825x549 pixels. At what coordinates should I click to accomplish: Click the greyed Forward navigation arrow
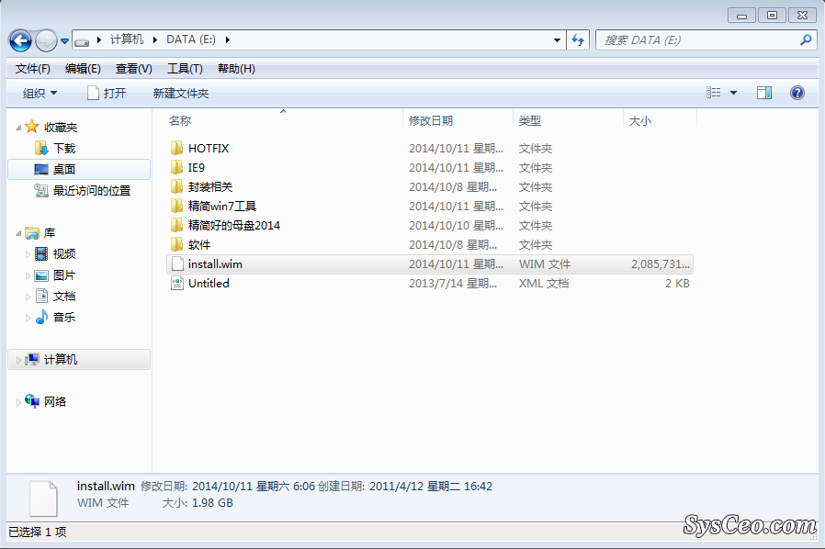coord(46,40)
